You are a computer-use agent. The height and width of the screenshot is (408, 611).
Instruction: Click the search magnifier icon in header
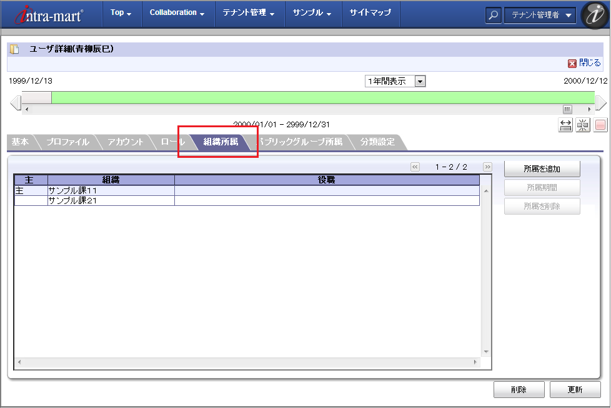[494, 16]
